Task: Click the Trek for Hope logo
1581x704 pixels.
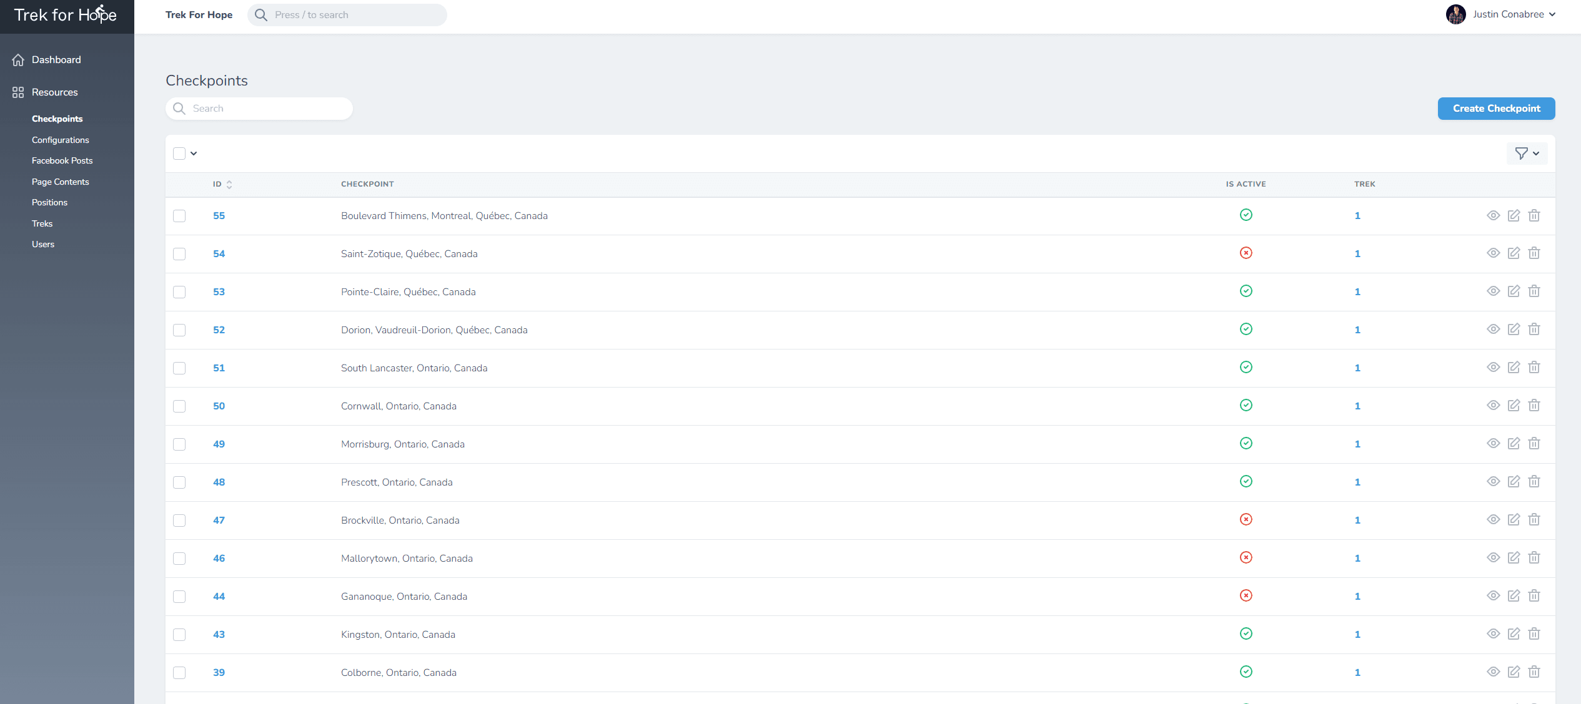Action: pyautogui.click(x=66, y=15)
